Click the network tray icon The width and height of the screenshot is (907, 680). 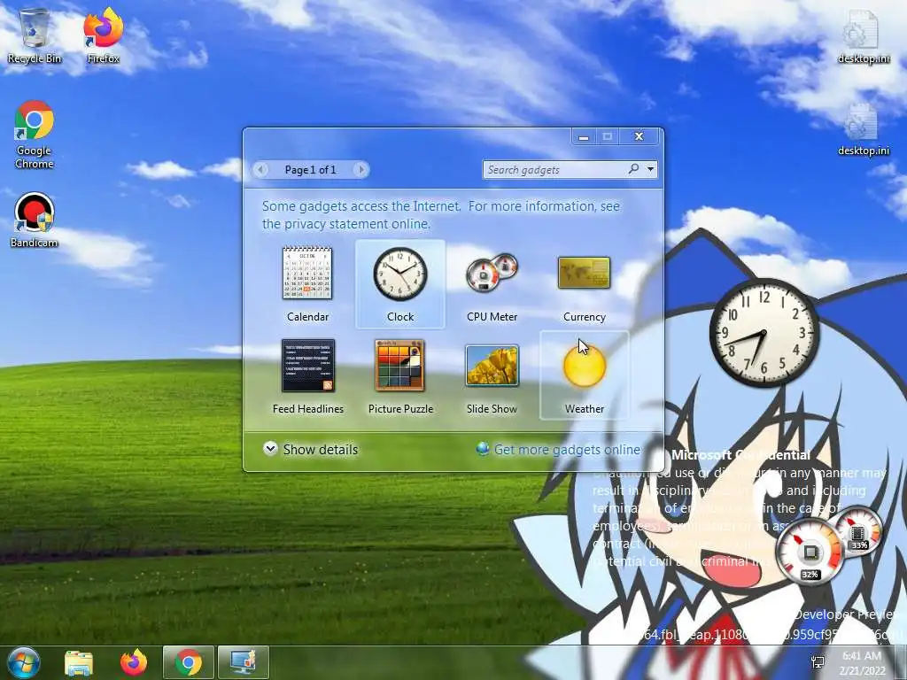[x=818, y=662]
